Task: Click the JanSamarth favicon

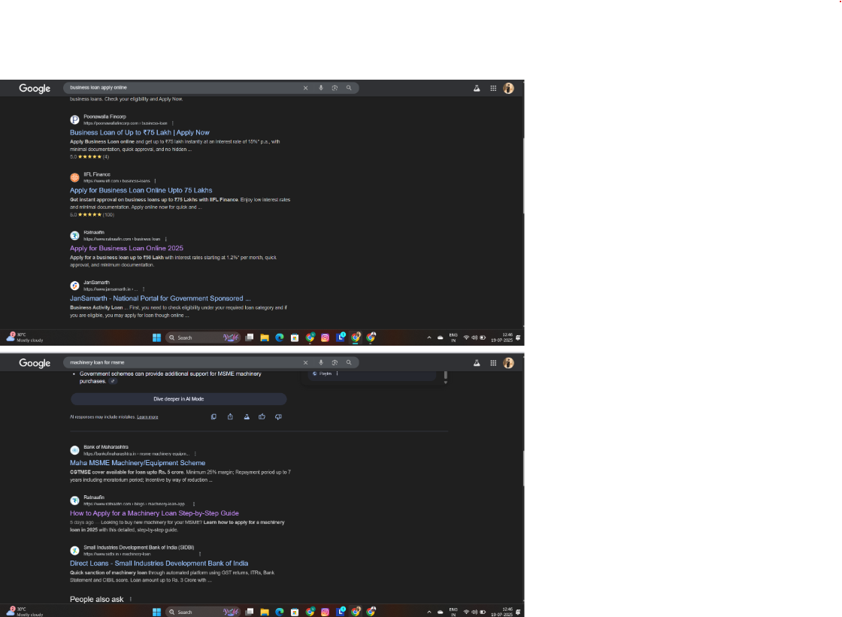Action: 74,286
